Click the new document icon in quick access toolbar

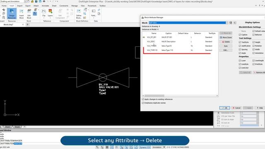point(29,1)
